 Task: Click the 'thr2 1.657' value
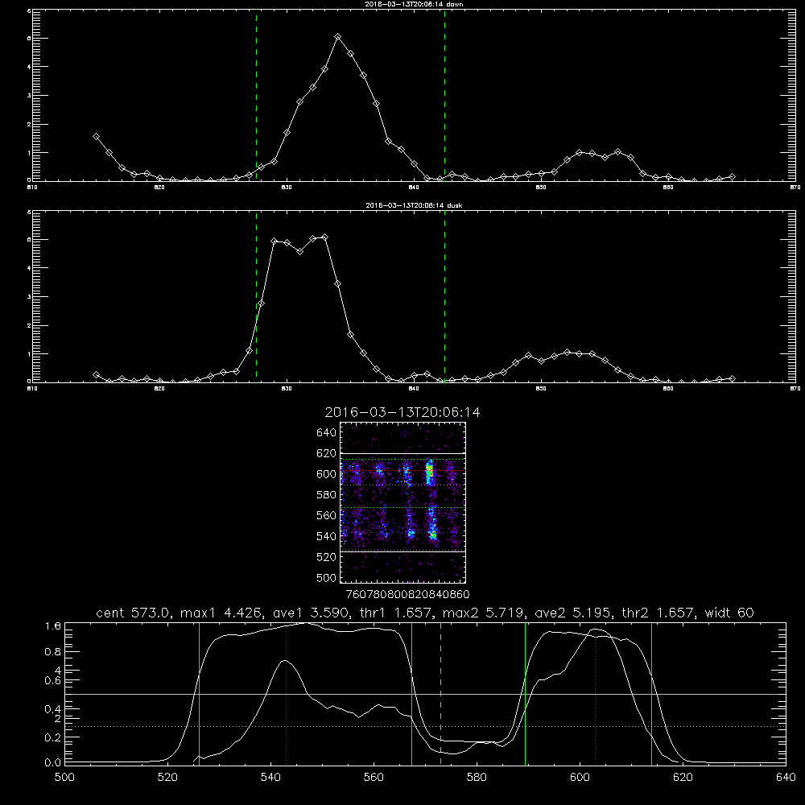point(658,613)
